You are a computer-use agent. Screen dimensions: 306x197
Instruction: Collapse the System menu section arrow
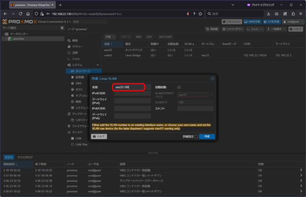point(97,65)
